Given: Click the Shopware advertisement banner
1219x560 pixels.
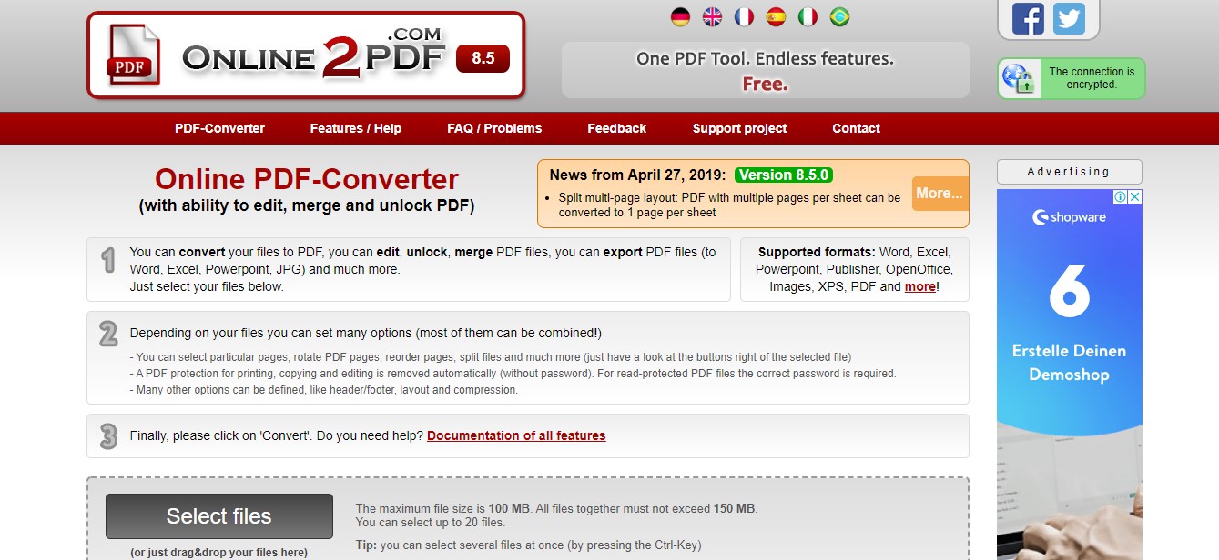Looking at the screenshot, I should [1069, 374].
